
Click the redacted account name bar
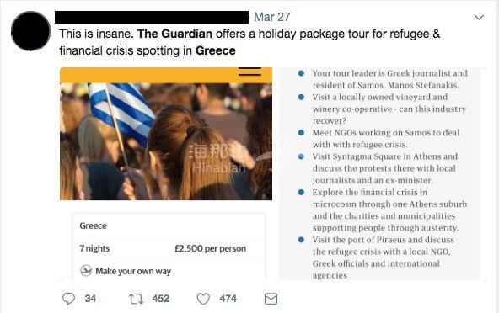tap(152, 17)
